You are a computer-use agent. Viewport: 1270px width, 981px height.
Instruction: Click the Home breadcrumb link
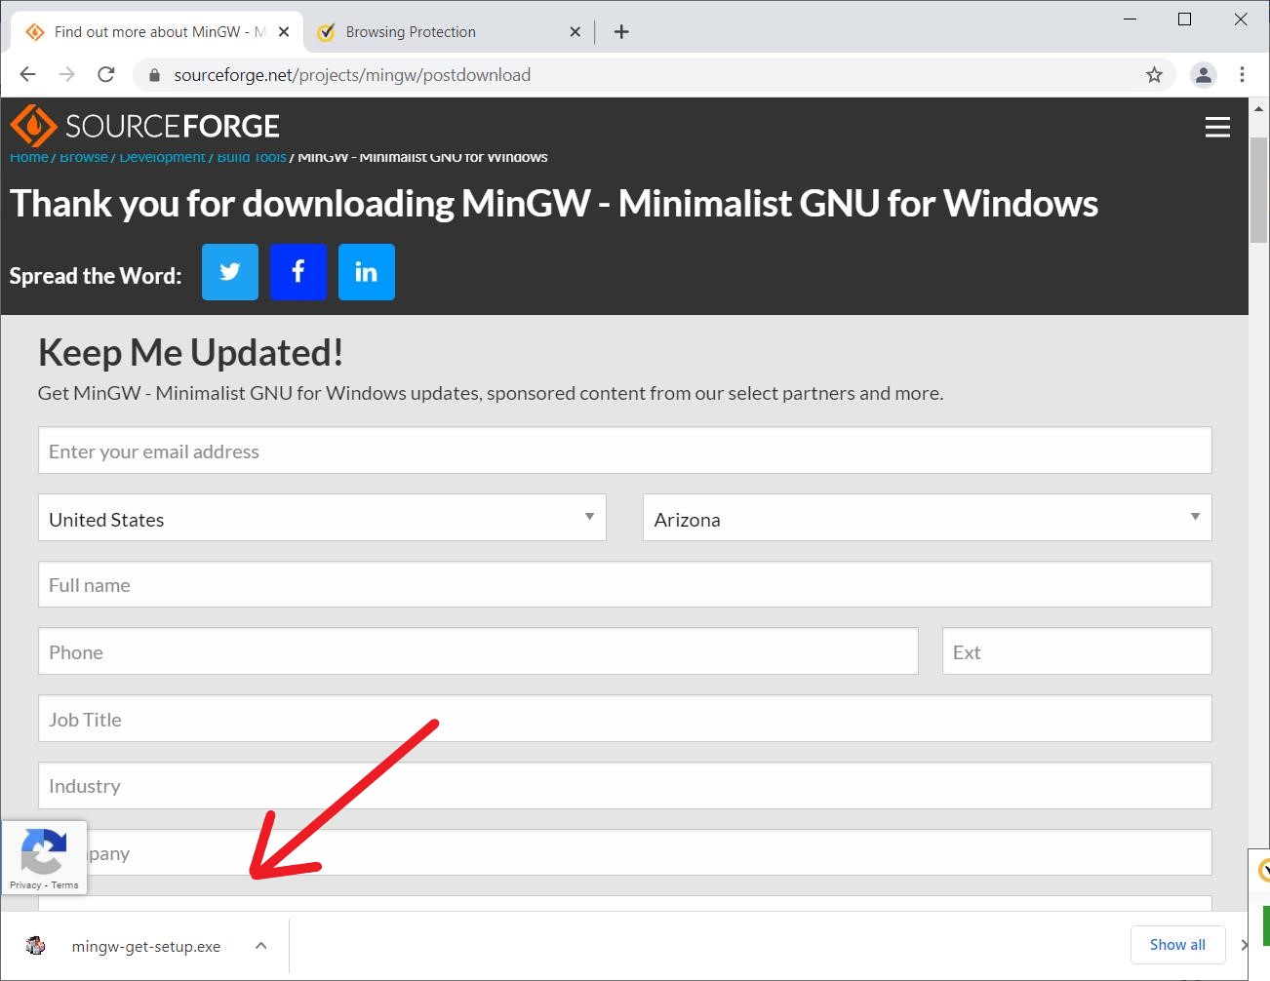(28, 157)
